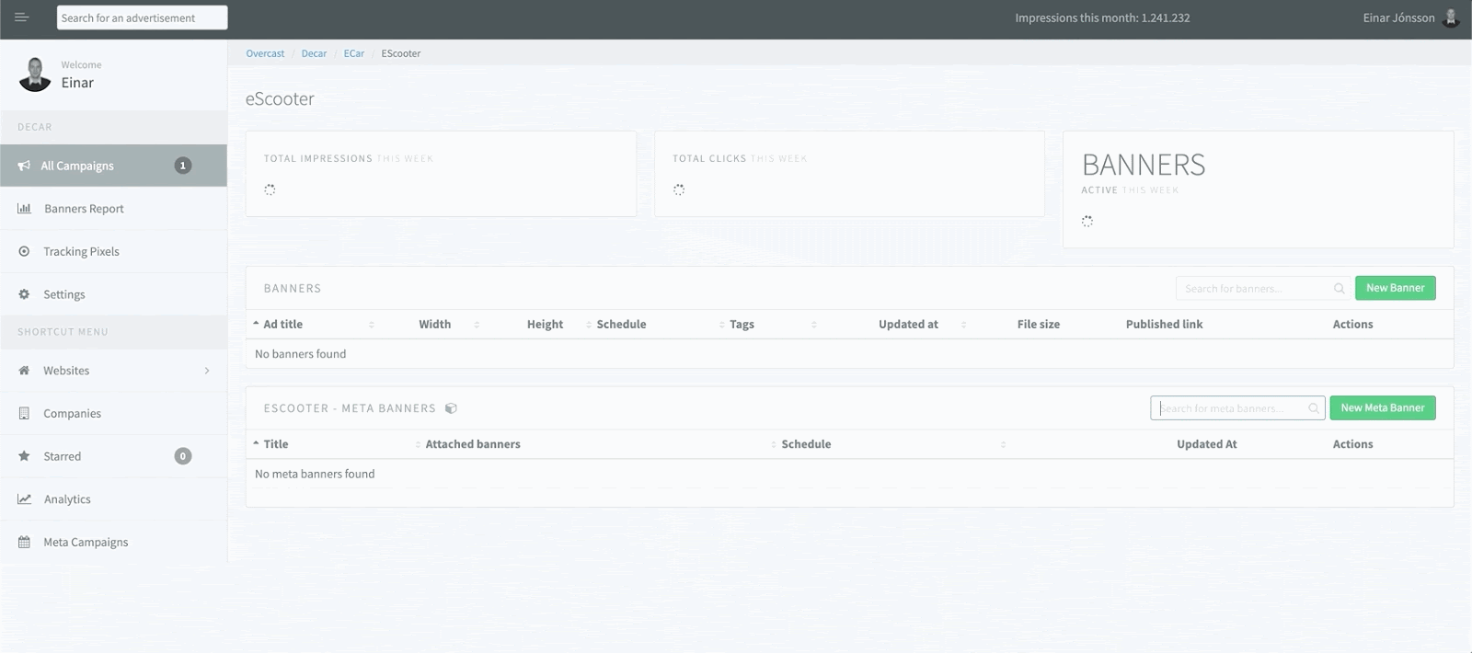Click the Banners Report chart icon
The height and width of the screenshot is (653, 1472).
pyautogui.click(x=24, y=209)
